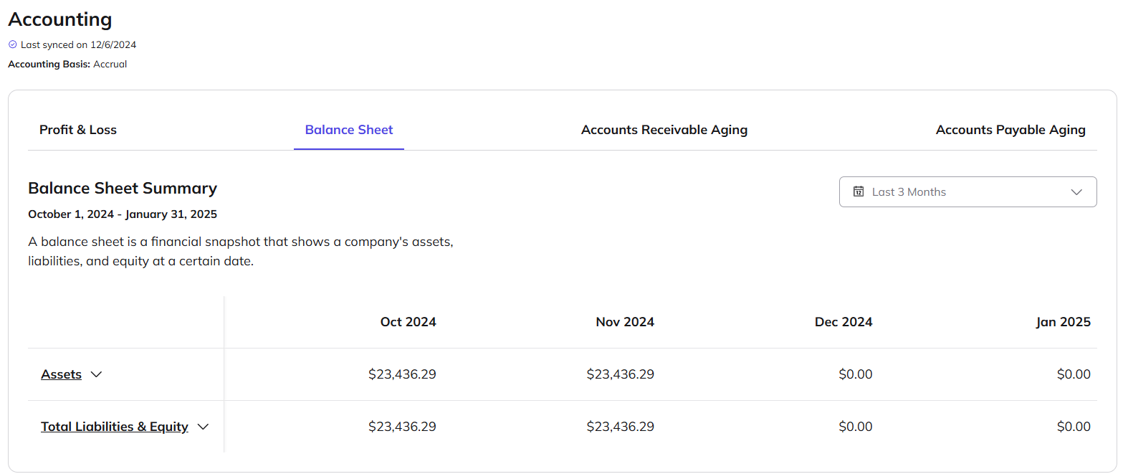Switch to the Profit & Loss tab

pyautogui.click(x=78, y=130)
